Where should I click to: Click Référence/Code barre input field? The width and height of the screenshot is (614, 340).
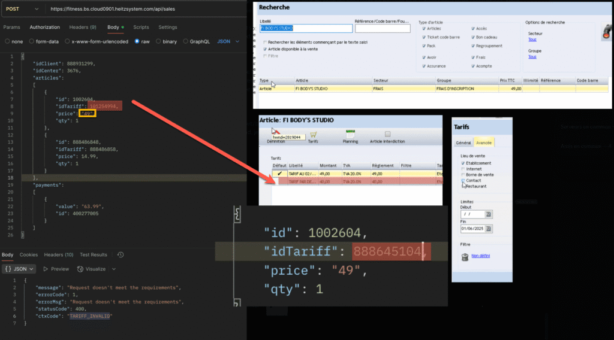click(383, 28)
